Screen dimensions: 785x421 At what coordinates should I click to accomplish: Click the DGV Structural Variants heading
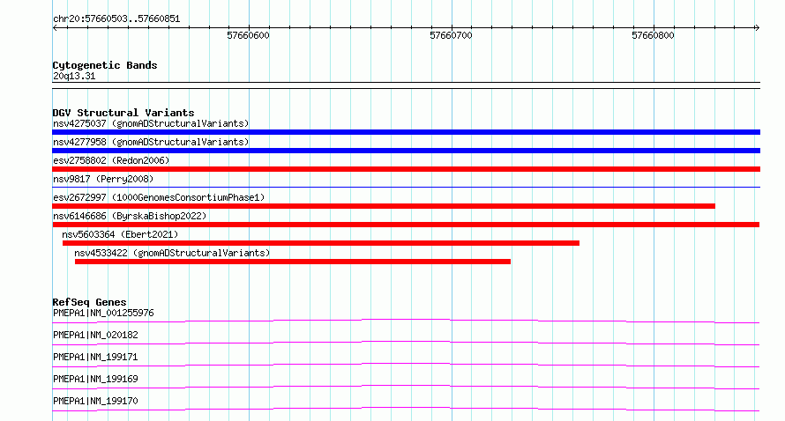pos(123,113)
